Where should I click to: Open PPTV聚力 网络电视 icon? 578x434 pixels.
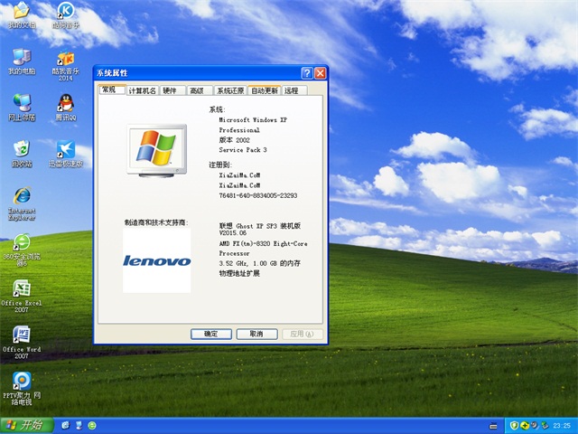[x=21, y=382]
